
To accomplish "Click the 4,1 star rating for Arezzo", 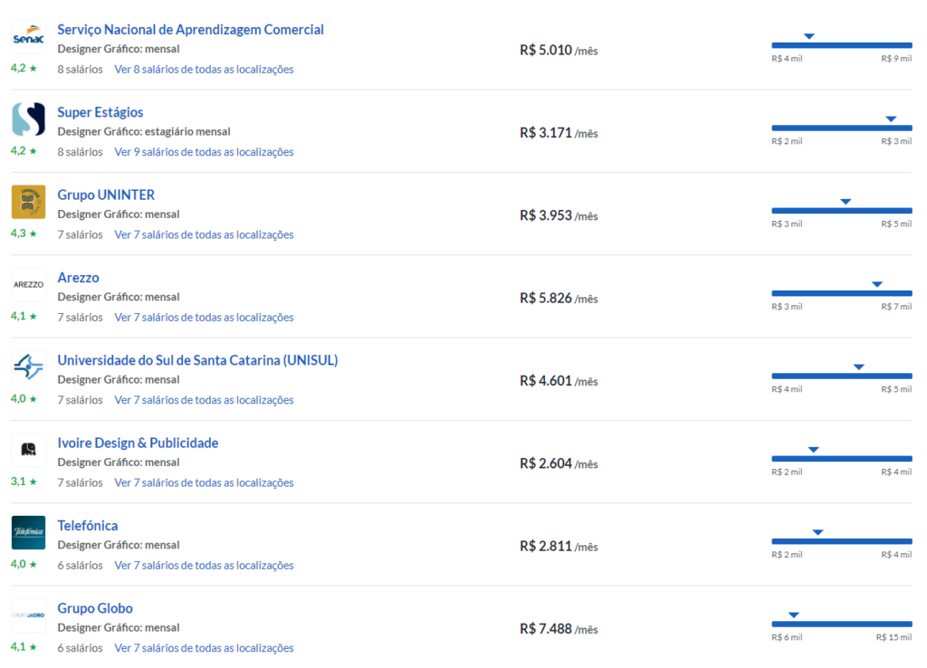I will point(24,316).
